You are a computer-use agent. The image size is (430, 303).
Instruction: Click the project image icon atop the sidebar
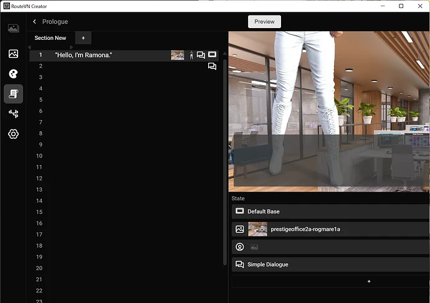click(x=13, y=28)
